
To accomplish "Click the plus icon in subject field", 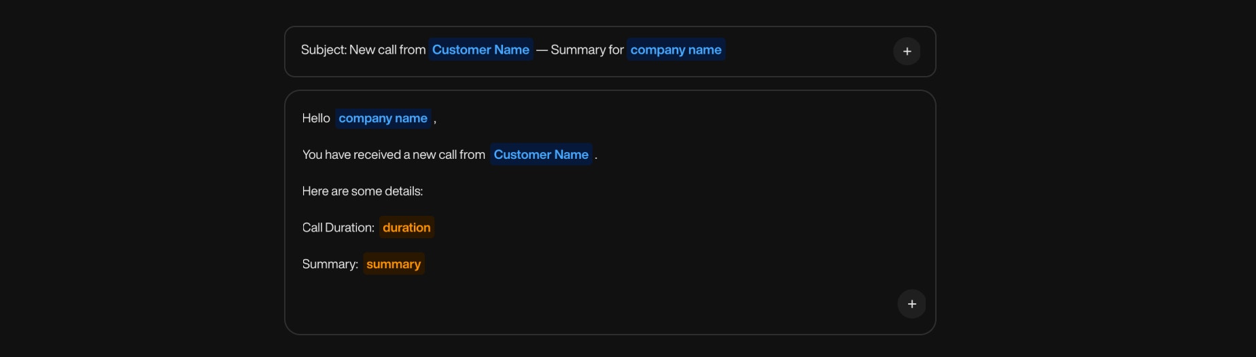I will 907,52.
